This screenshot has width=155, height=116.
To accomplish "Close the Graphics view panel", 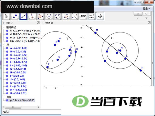I will (x=149, y=23).
